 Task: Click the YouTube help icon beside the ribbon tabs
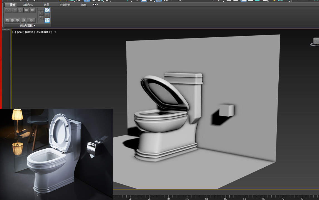pos(94,5)
